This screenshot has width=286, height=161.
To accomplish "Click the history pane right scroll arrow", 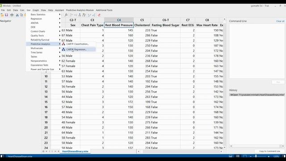I will pos(283,146).
